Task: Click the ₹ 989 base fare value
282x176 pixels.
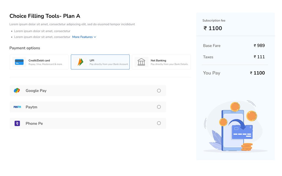Action: pos(259,45)
